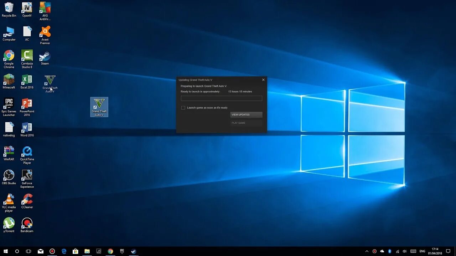The height and width of the screenshot is (256, 456).
Task: Select the WinRAR desktop shortcut
Action: pos(9,153)
